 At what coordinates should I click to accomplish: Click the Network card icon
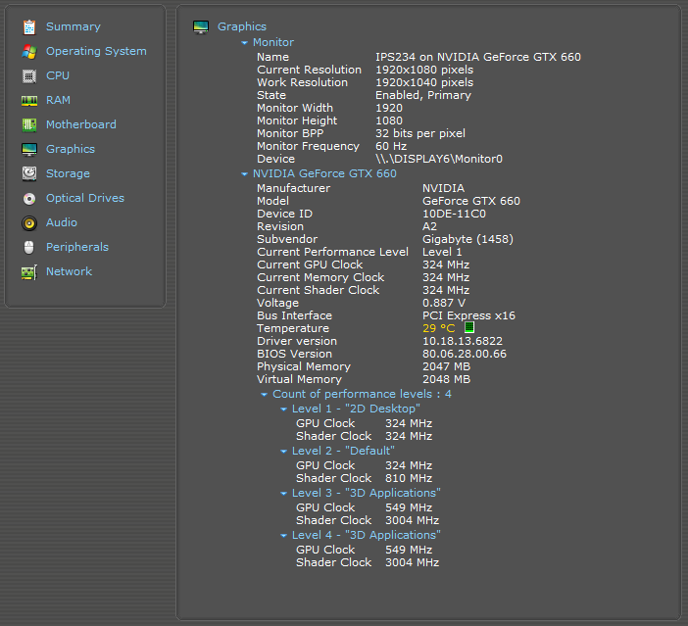pyautogui.click(x=29, y=272)
